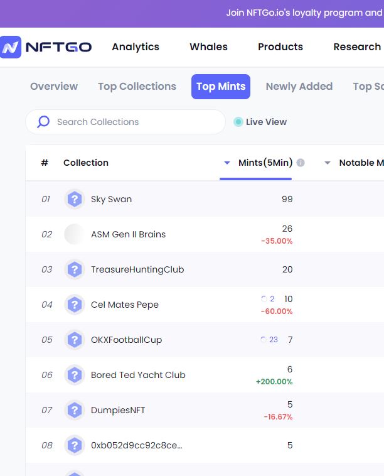The height and width of the screenshot is (476, 384).
Task: Click the DumpiesNFT placeholder icon
Action: pos(74,410)
